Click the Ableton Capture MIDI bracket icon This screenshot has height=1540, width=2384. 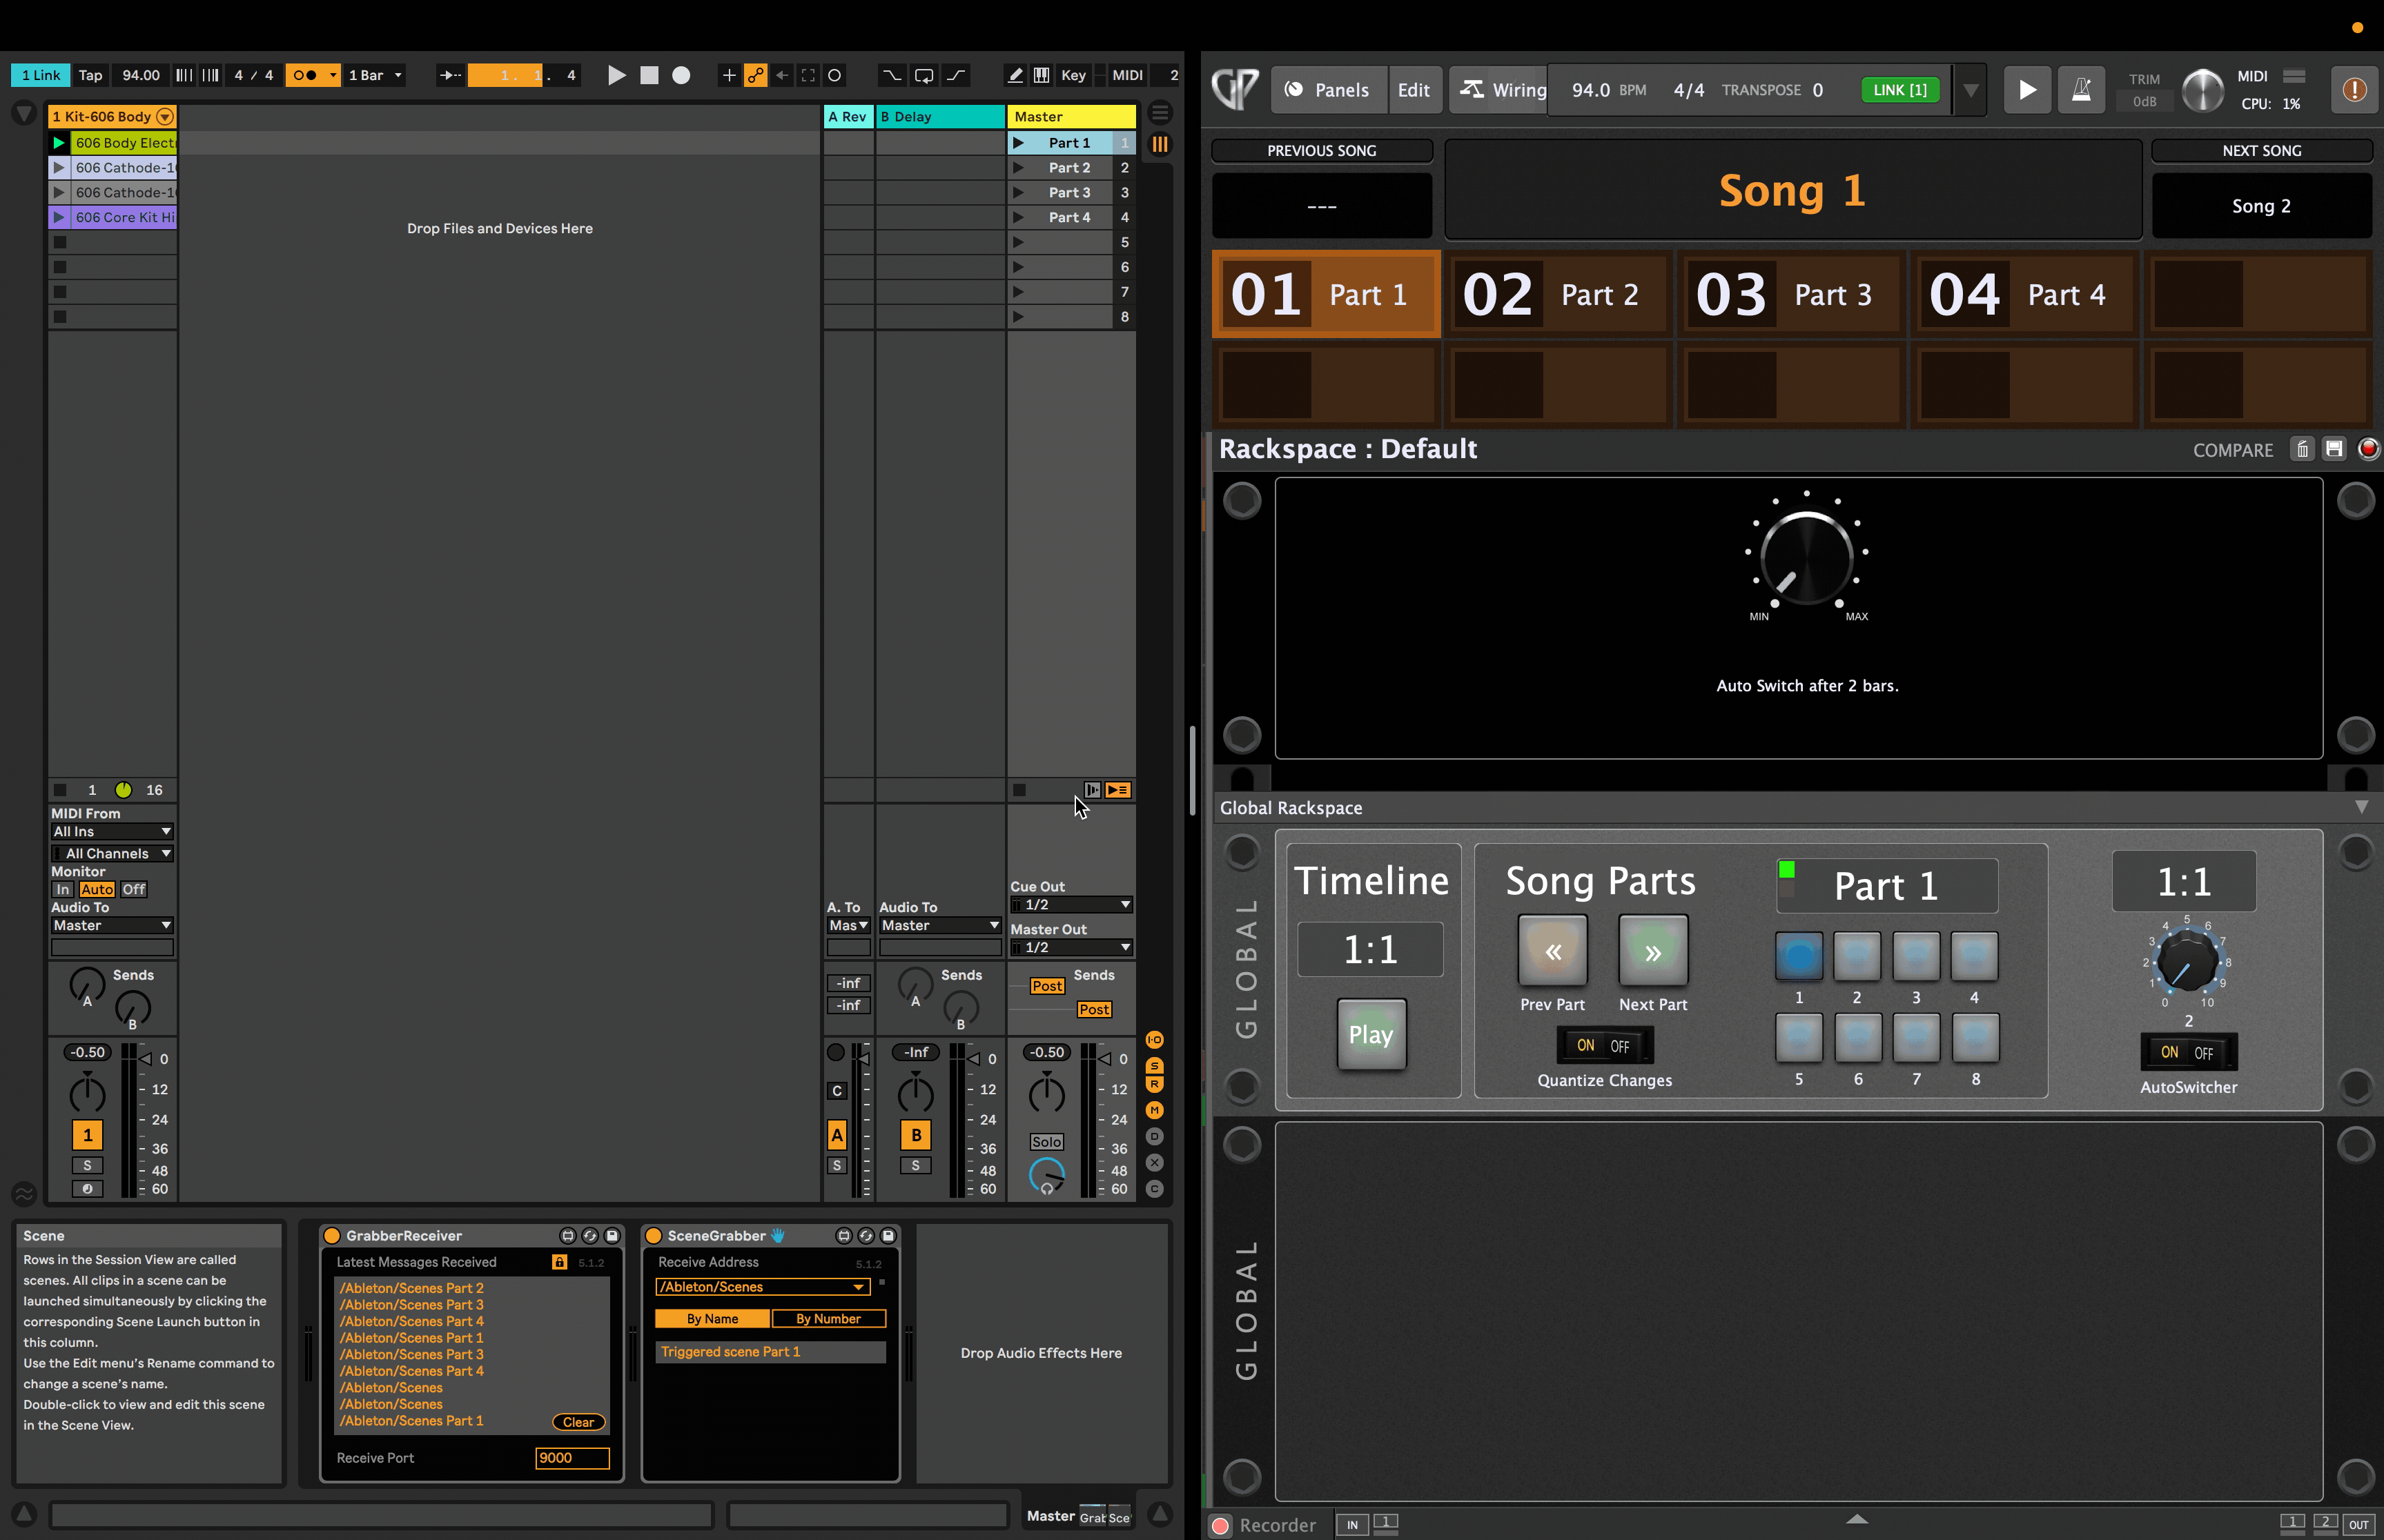(808, 75)
